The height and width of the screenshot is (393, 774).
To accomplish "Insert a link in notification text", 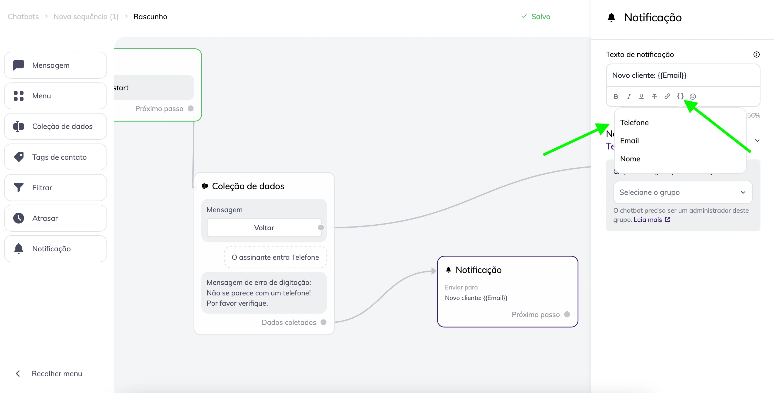I will point(667,96).
